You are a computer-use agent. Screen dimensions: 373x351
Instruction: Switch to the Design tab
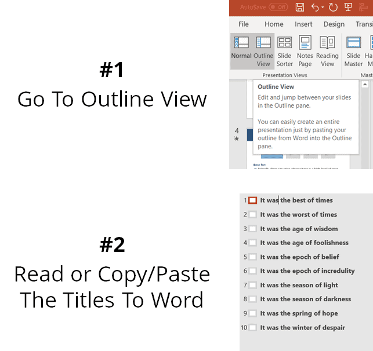(x=334, y=24)
